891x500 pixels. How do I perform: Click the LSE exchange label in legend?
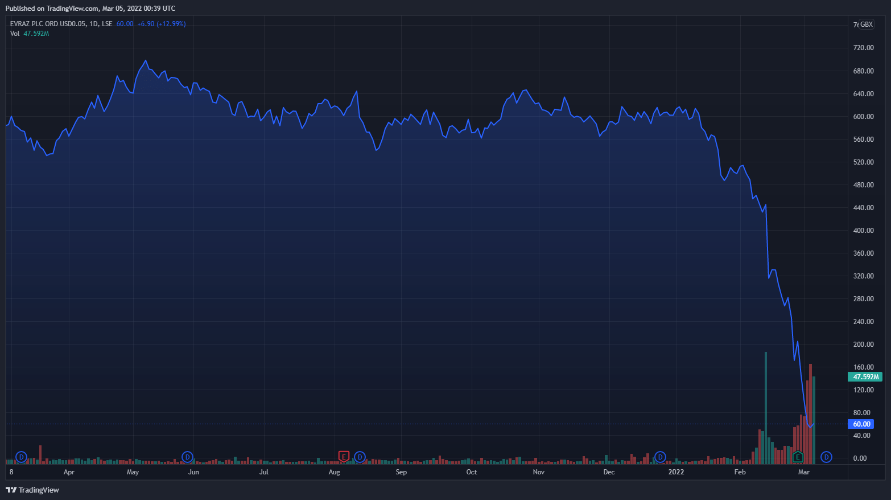pyautogui.click(x=107, y=24)
